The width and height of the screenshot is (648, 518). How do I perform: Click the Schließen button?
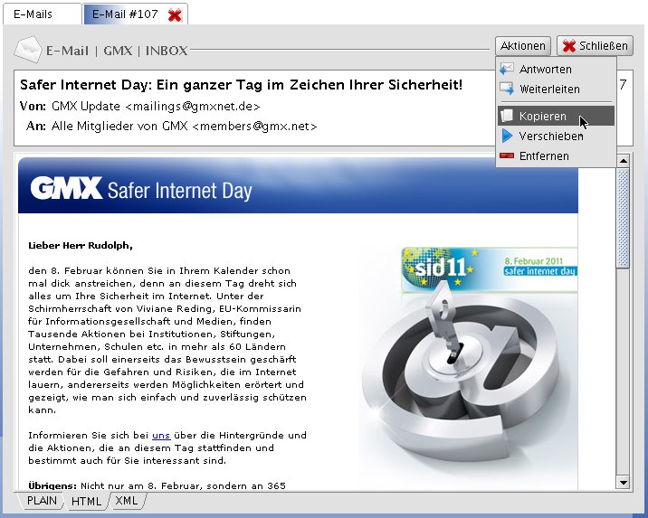596,46
